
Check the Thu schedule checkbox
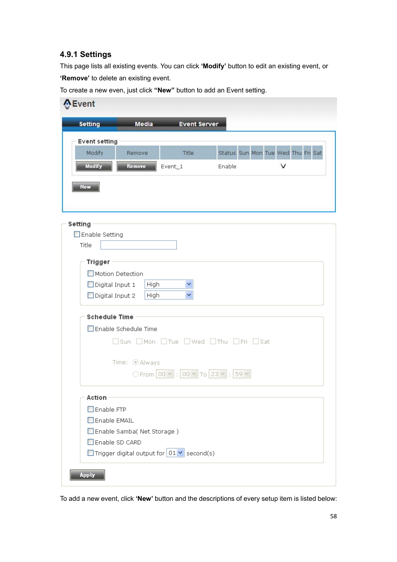(x=213, y=341)
